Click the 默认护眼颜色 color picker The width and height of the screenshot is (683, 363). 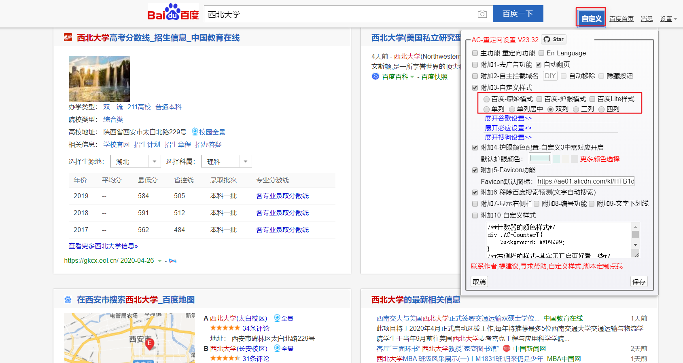[540, 158]
